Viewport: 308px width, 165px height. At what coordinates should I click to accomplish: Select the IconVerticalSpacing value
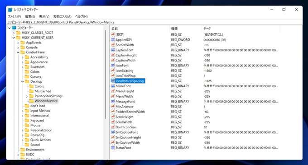(130, 81)
